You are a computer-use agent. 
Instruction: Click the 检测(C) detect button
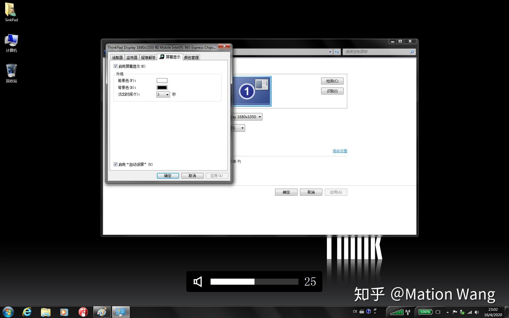[x=332, y=81]
